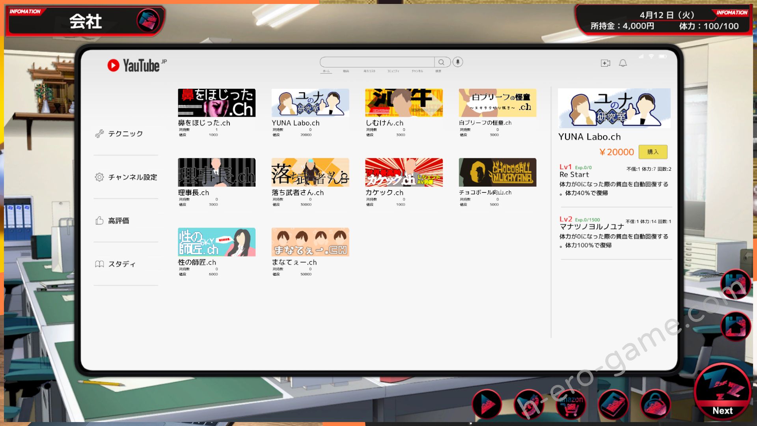Open チャンネル設定 in the sidebar
This screenshot has height=426, width=757.
tap(132, 177)
